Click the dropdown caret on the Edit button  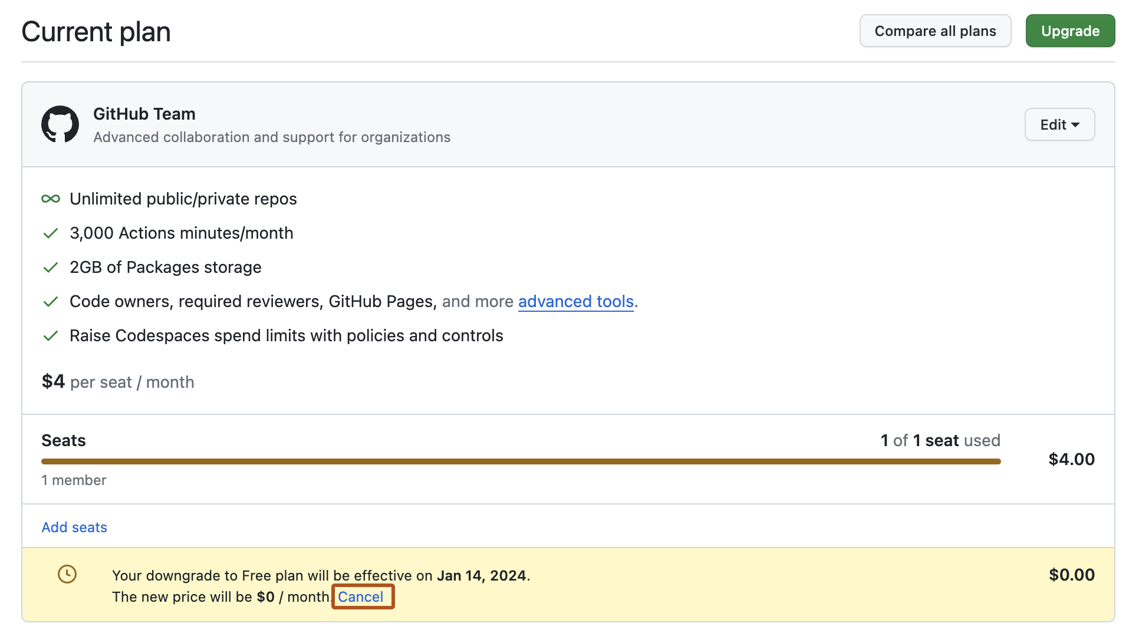click(1075, 124)
